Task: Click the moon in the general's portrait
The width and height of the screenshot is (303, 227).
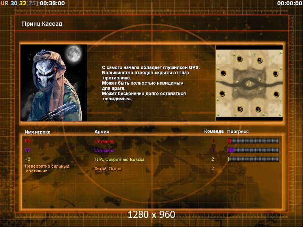Action: (74, 53)
